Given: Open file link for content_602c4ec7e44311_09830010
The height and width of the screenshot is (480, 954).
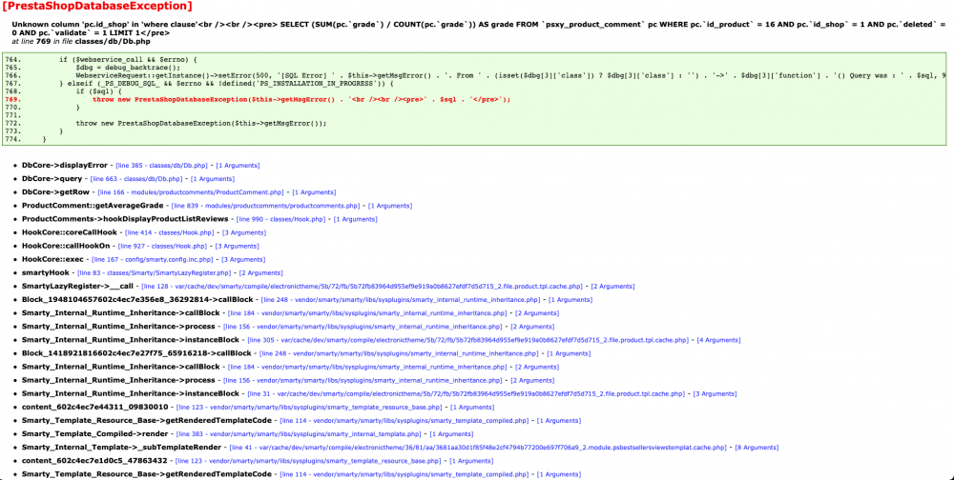Looking at the screenshot, I should [x=308, y=407].
